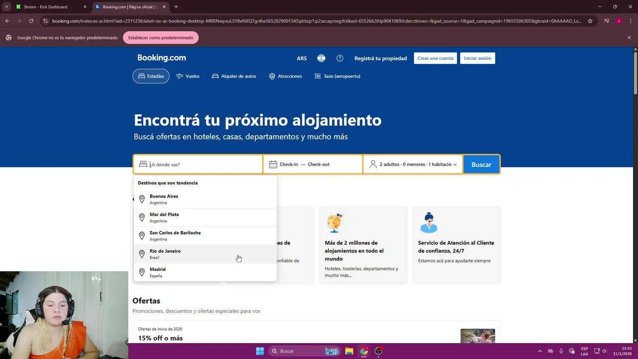Select the customer service agent icon

[x=428, y=223]
